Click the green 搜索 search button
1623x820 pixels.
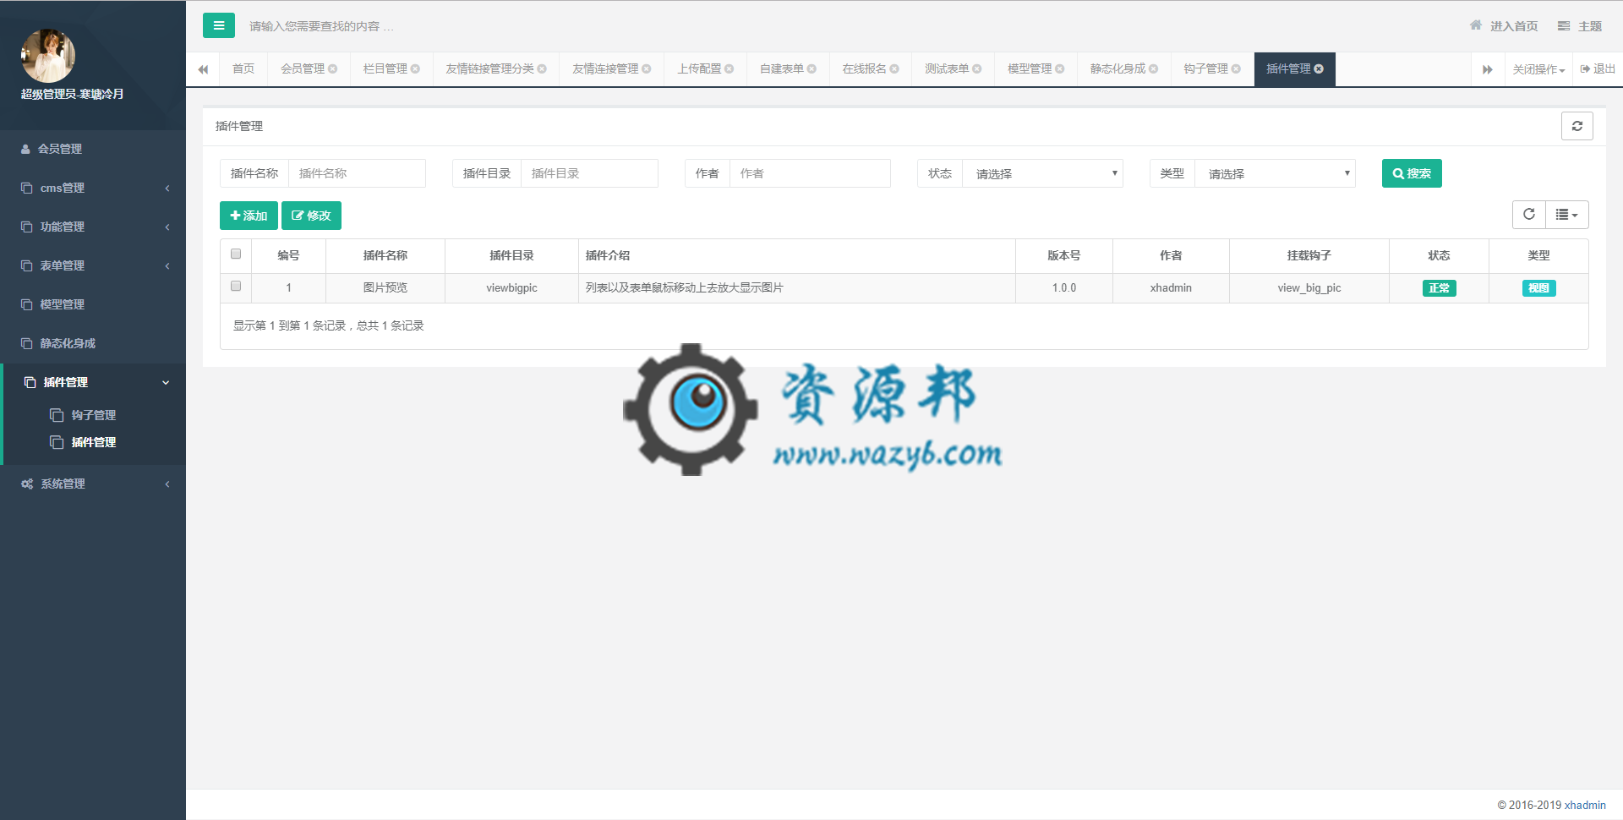click(x=1412, y=173)
